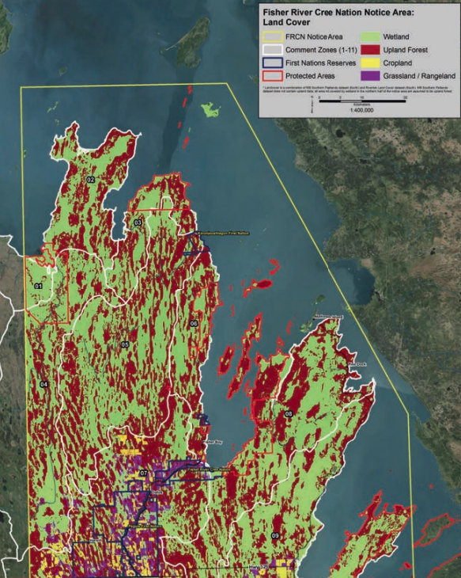461x578 pixels.
Task: Select the zone 01 marker
Action: pyautogui.click(x=38, y=286)
